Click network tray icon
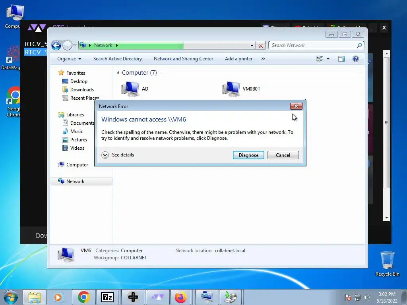 coord(357,297)
